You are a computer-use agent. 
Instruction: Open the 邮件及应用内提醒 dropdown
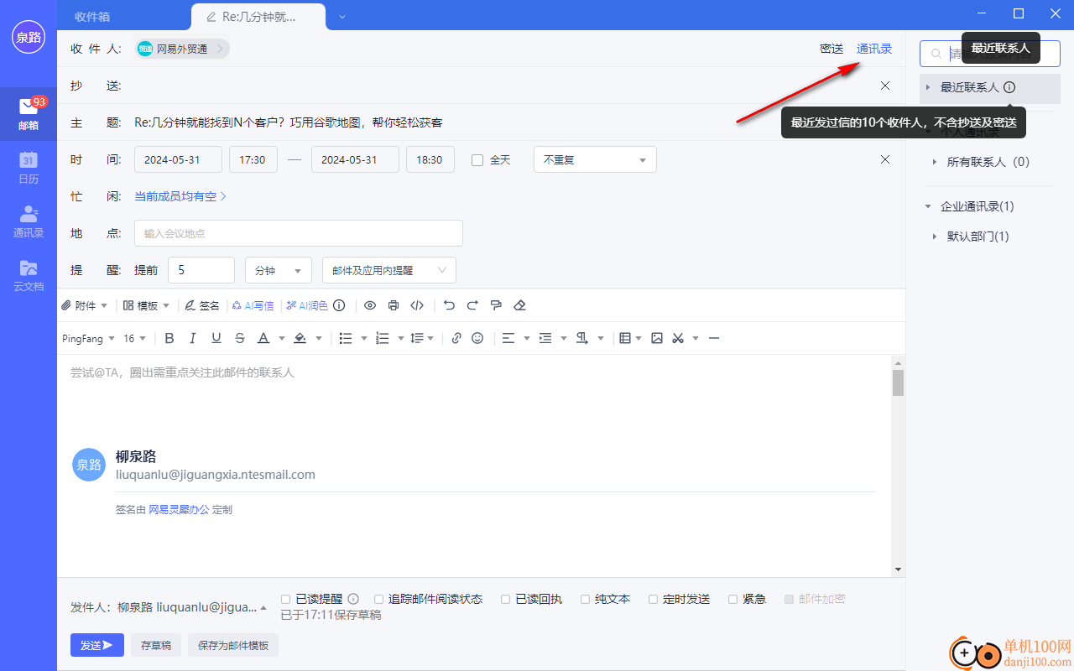point(389,270)
